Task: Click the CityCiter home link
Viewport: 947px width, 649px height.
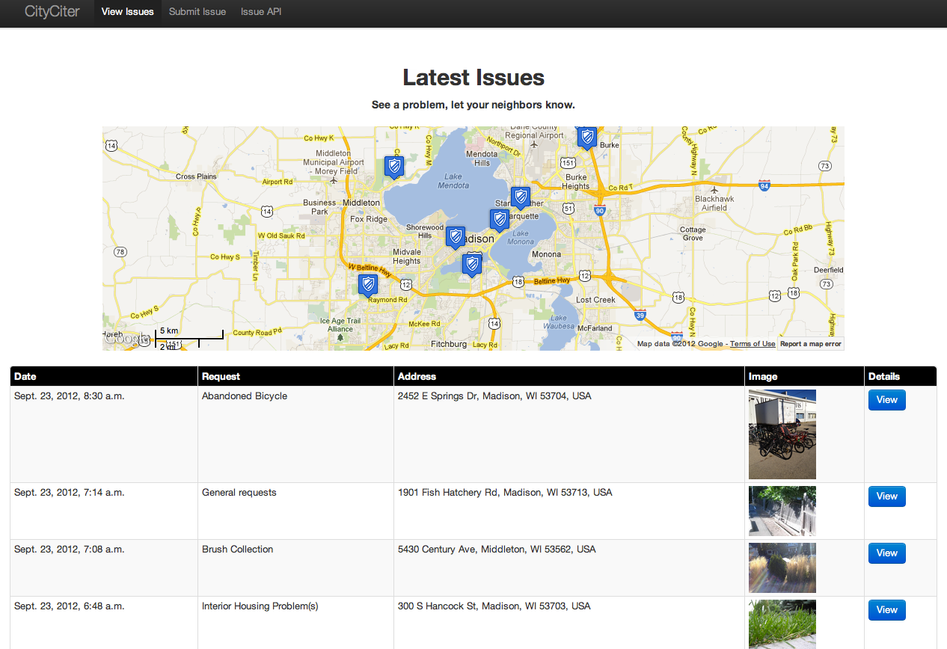Action: 52,12
